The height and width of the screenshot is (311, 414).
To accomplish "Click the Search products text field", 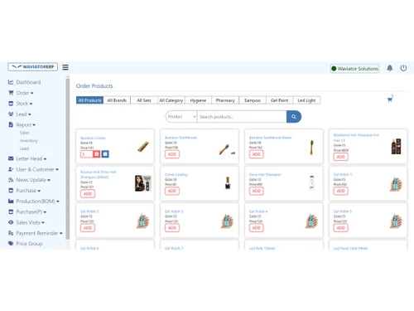I will [242, 117].
